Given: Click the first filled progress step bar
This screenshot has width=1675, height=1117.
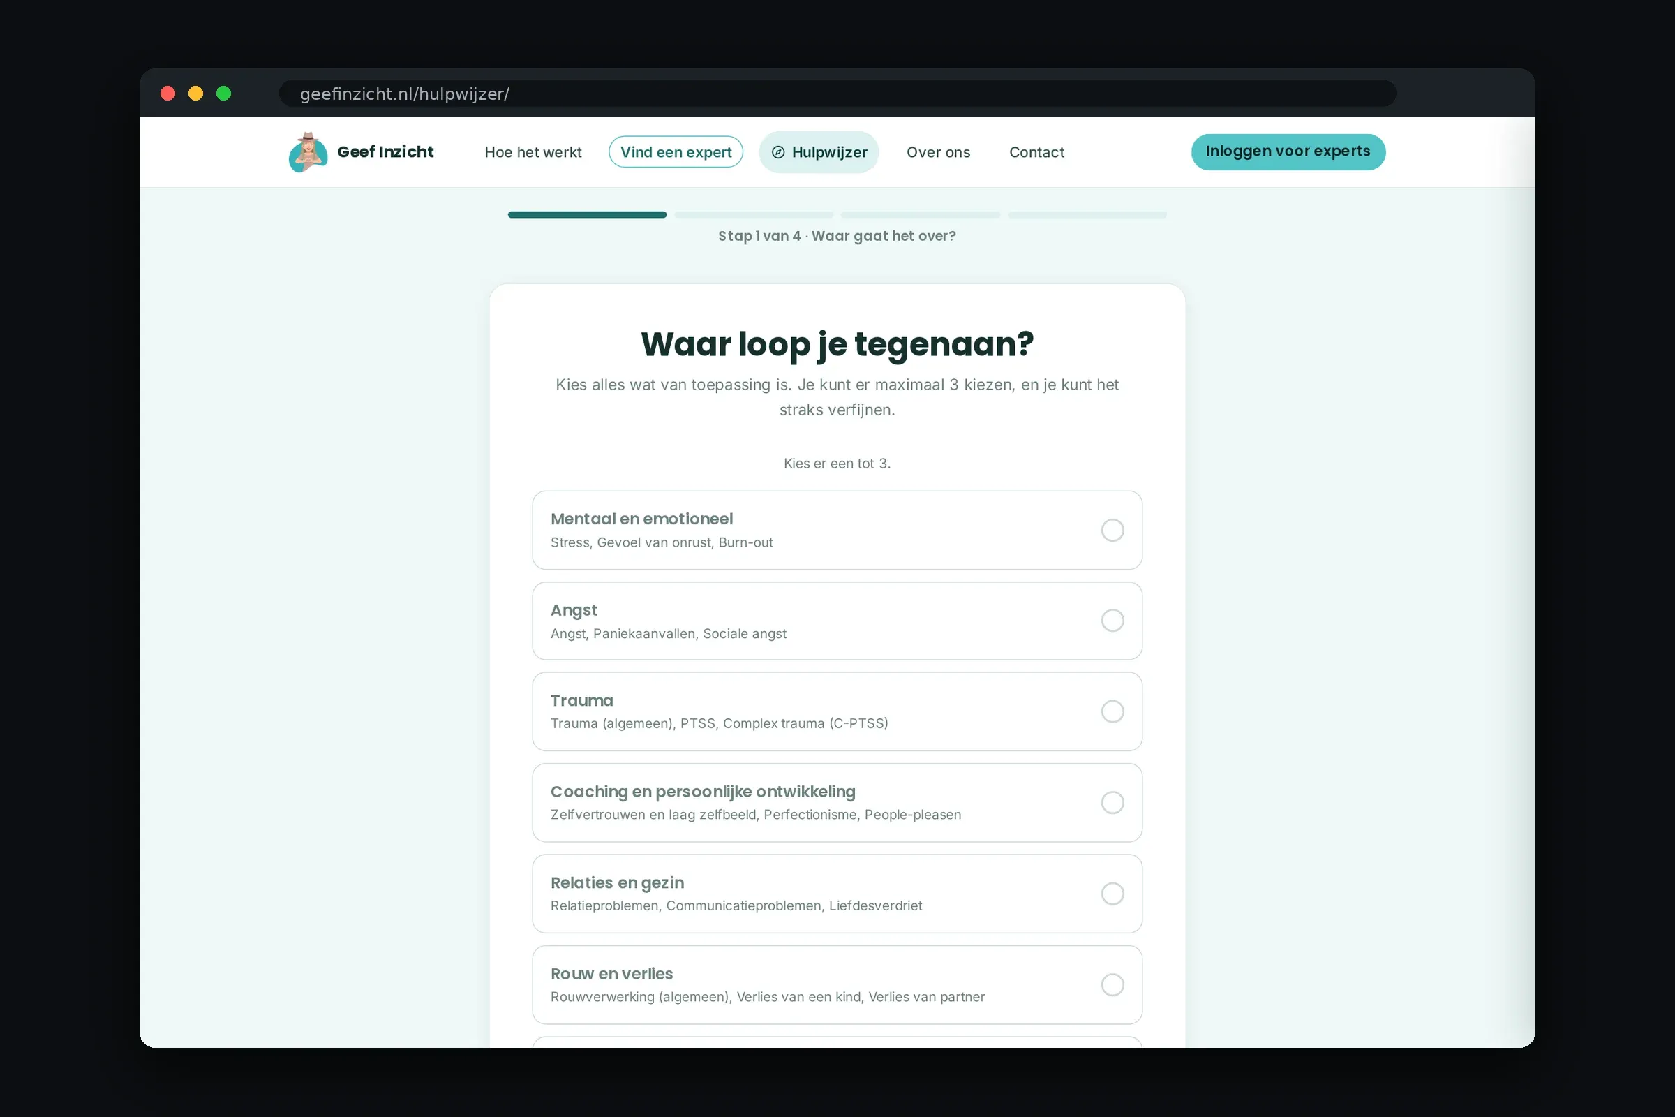Looking at the screenshot, I should 587,214.
